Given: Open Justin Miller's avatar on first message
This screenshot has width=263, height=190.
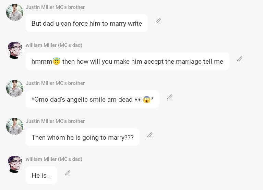Looking at the screenshot, I should [15, 13].
